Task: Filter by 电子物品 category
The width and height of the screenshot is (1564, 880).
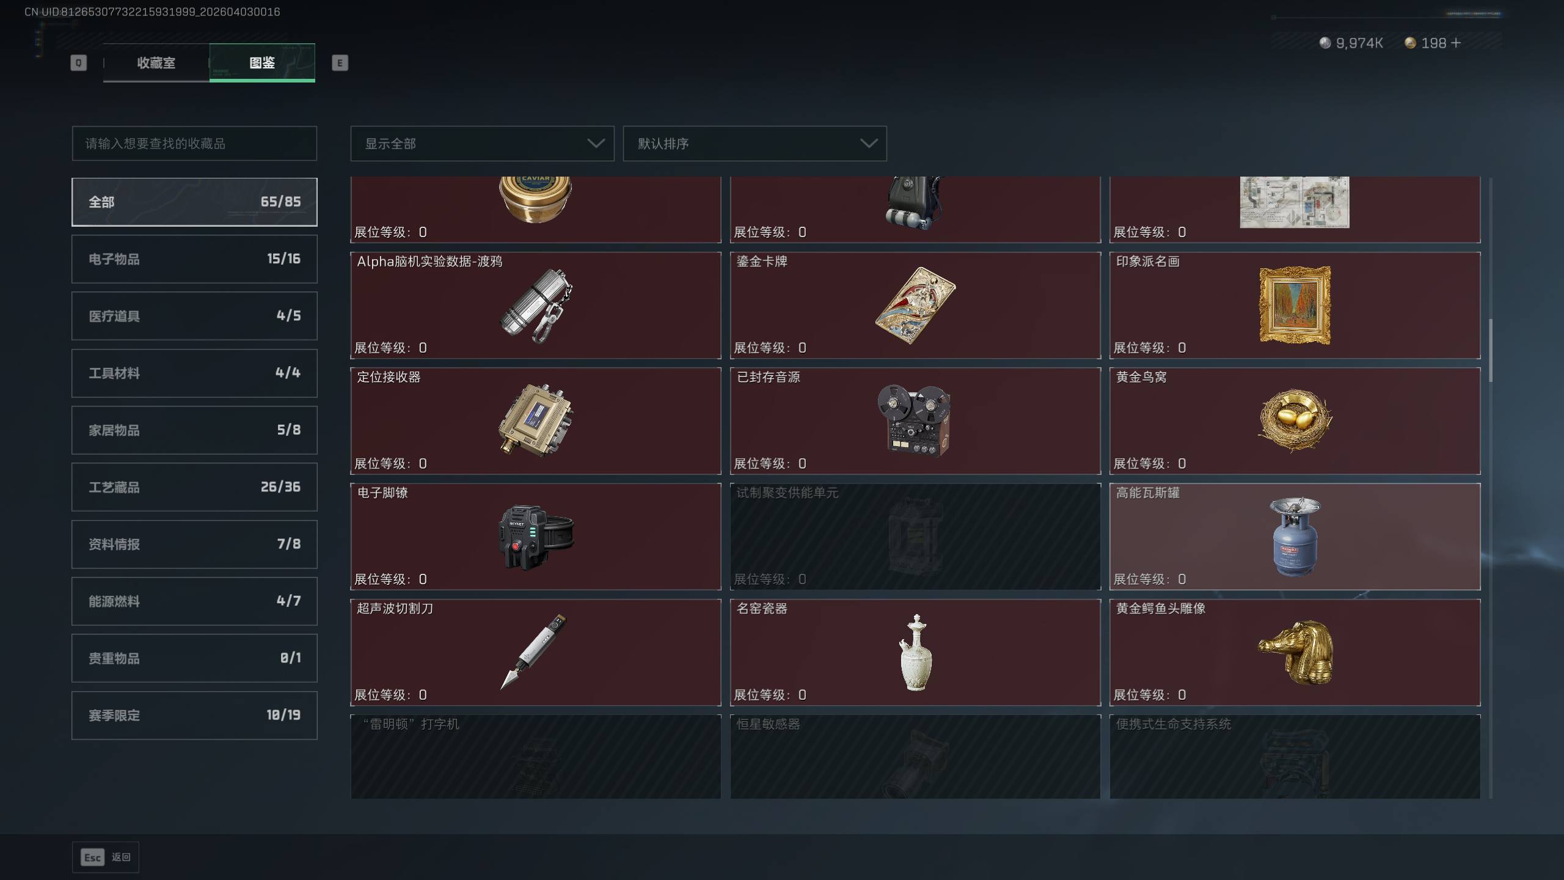Action: 194,259
